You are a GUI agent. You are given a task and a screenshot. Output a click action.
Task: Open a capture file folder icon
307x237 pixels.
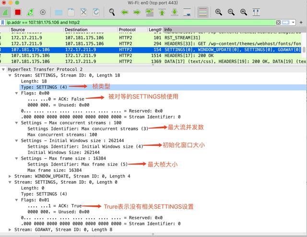[x=59, y=12]
